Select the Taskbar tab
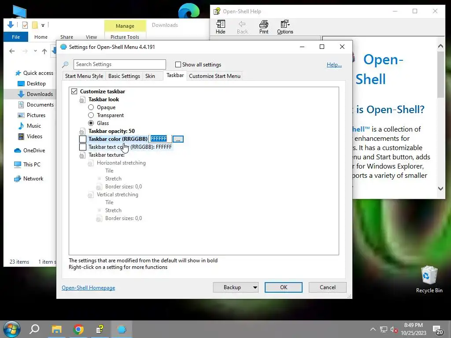 tap(175, 75)
